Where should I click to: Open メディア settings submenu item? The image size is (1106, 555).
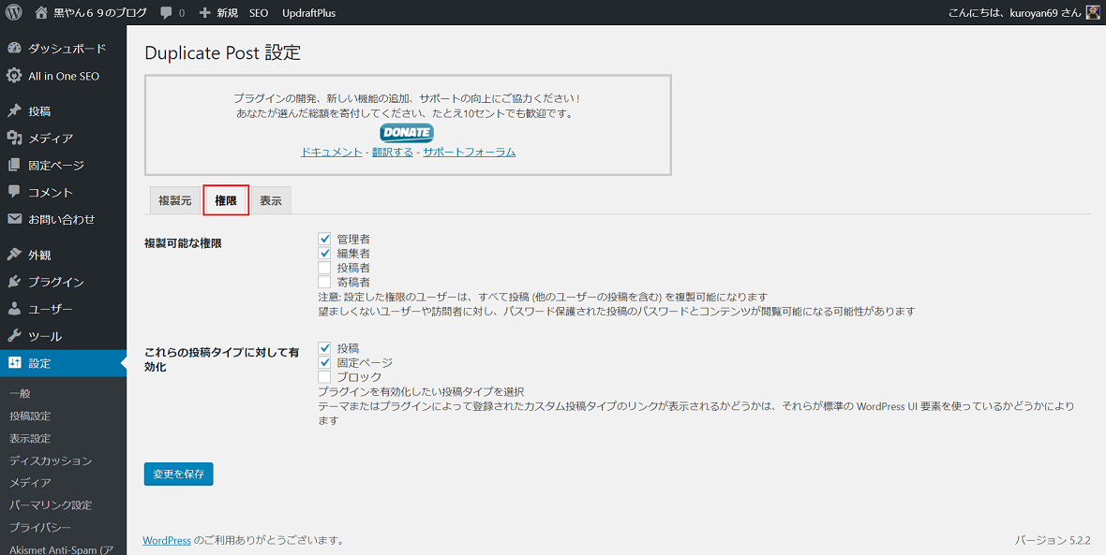(30, 482)
